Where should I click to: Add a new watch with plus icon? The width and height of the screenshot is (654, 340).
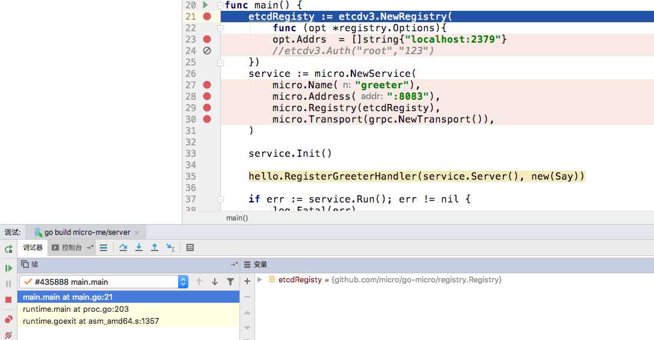click(x=247, y=281)
